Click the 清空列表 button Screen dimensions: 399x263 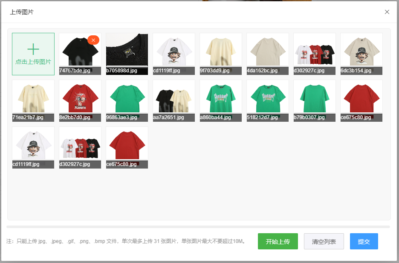point(324,242)
